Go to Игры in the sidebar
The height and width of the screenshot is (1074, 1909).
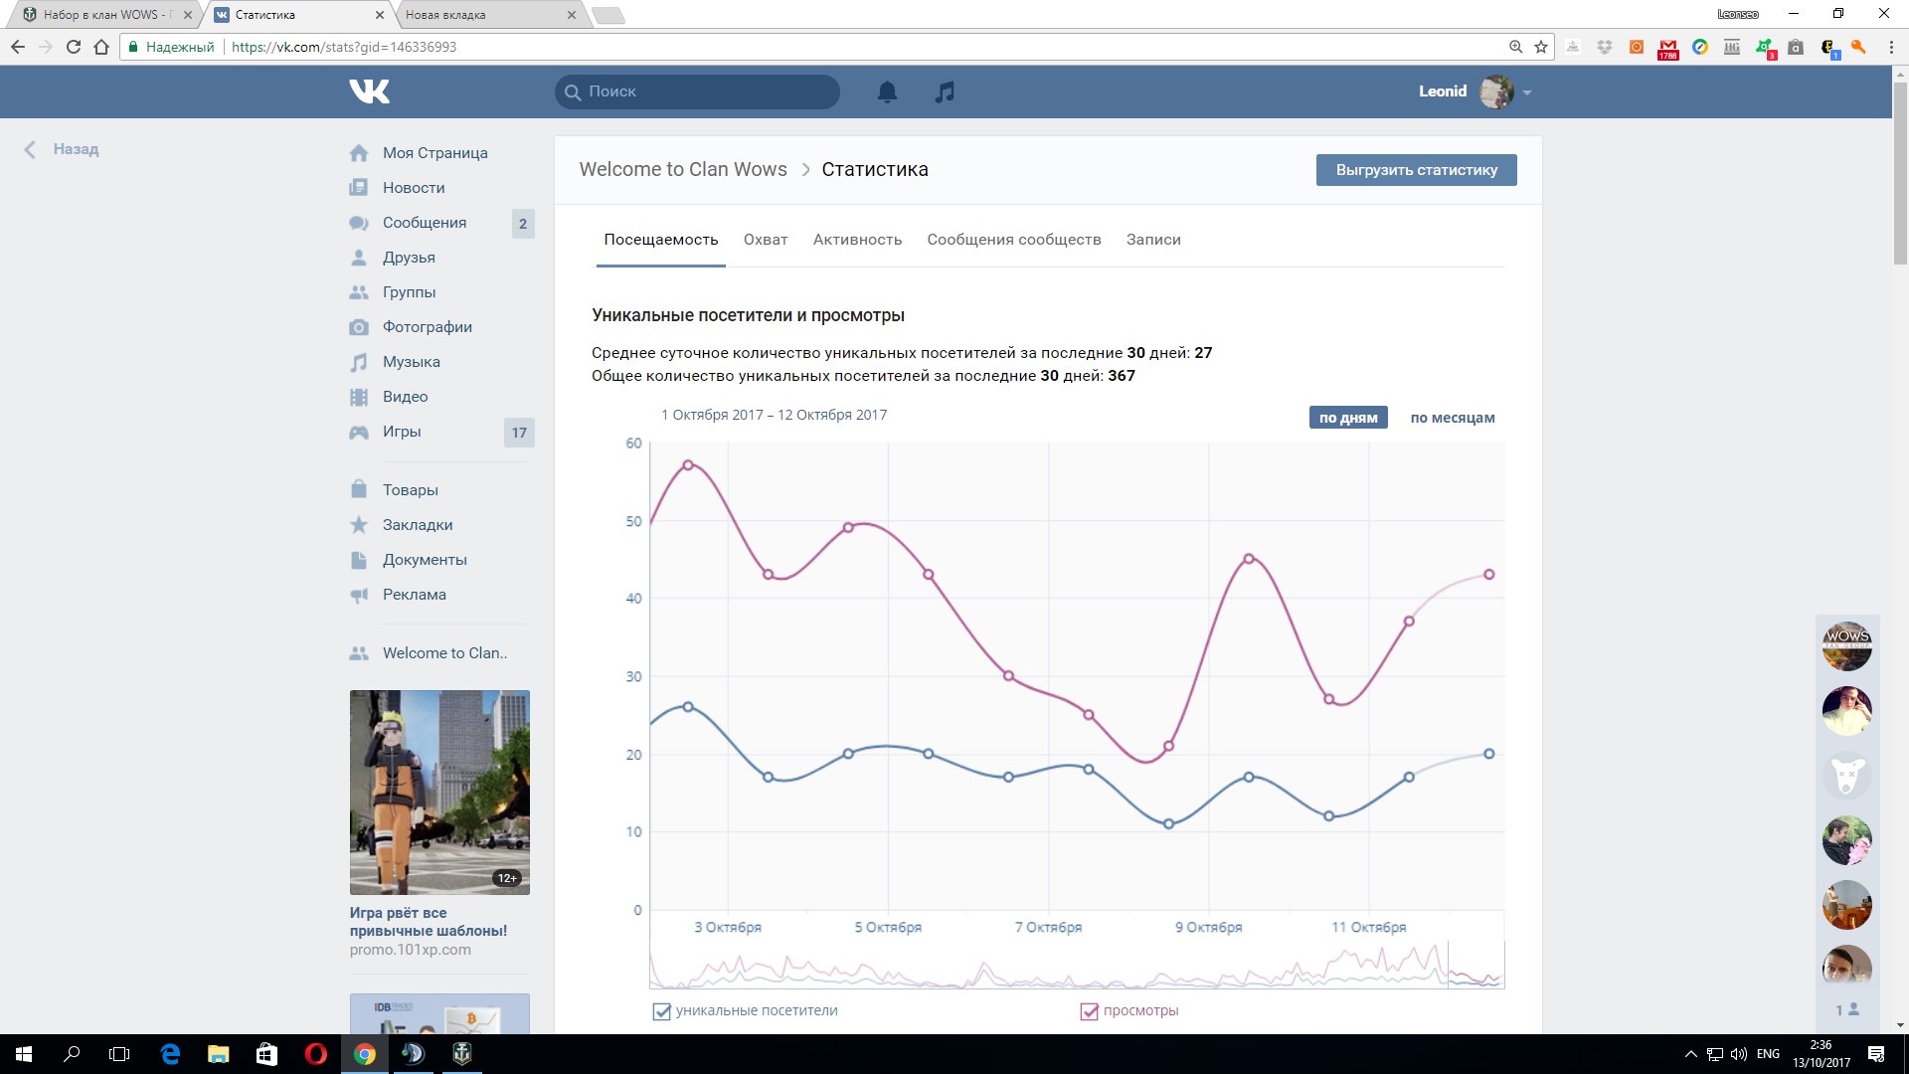pos(402,432)
